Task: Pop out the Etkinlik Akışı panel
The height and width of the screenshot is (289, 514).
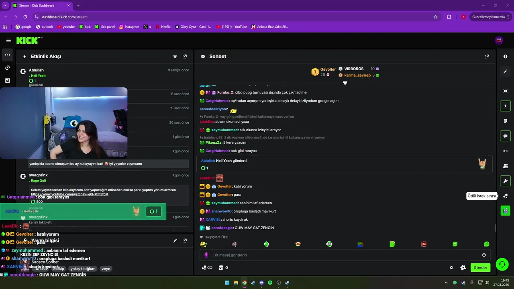Action: pos(185,57)
